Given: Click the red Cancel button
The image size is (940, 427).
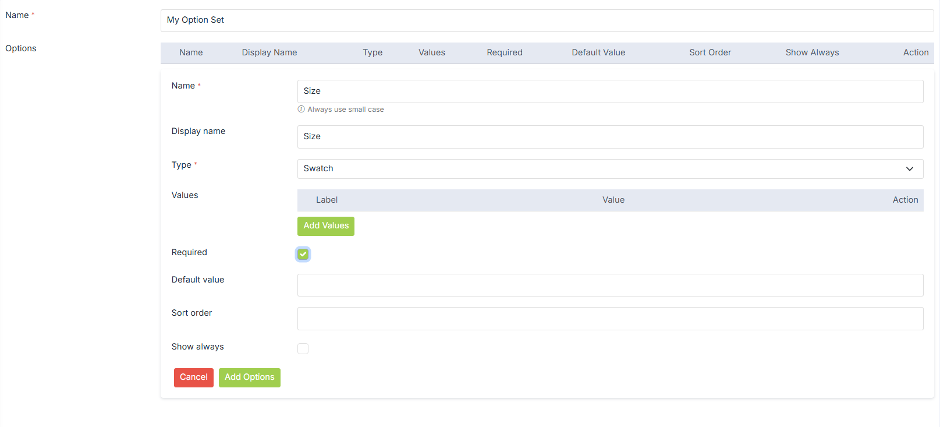Looking at the screenshot, I should (x=193, y=377).
